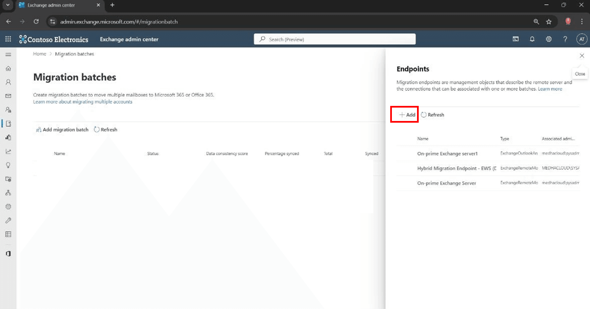Close the Endpoints panel
The height and width of the screenshot is (309, 590).
pos(582,56)
